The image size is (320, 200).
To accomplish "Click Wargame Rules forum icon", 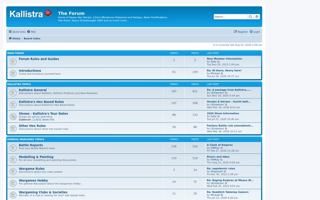I will (x=13, y=172).
